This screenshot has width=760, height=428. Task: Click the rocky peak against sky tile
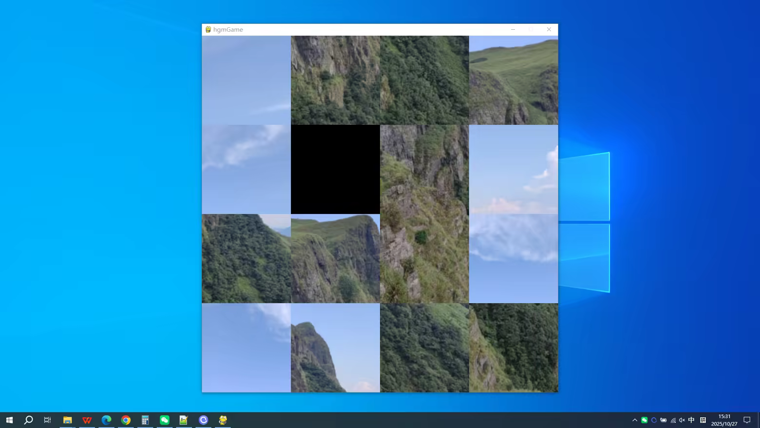click(x=335, y=348)
